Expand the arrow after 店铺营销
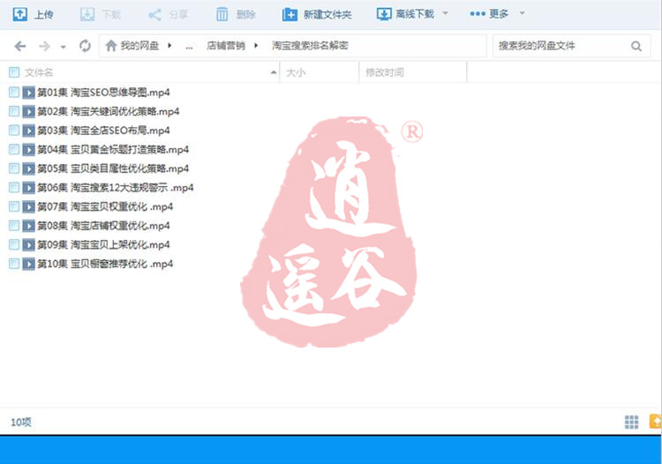The image size is (662, 464). tap(256, 46)
